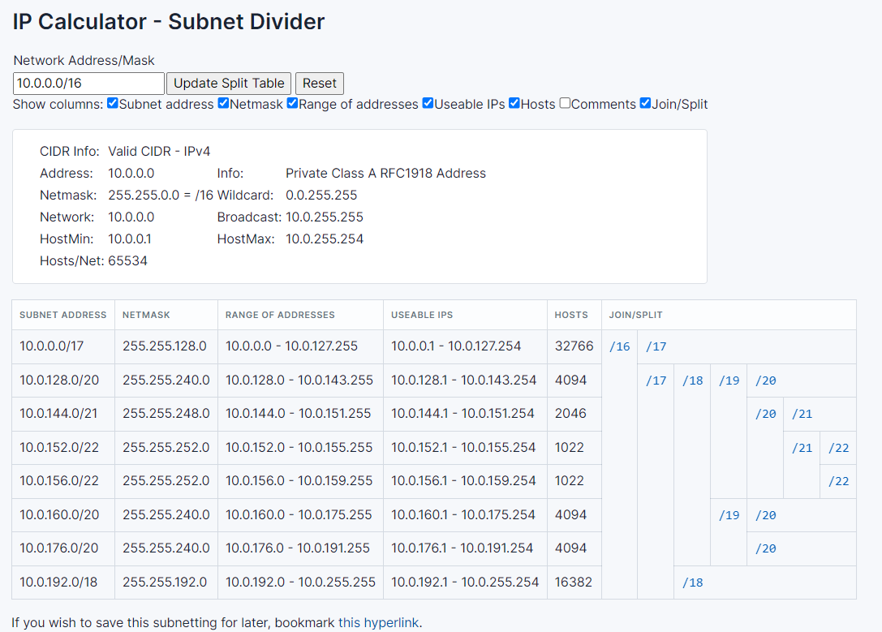Click hosts value 16382

(x=574, y=582)
